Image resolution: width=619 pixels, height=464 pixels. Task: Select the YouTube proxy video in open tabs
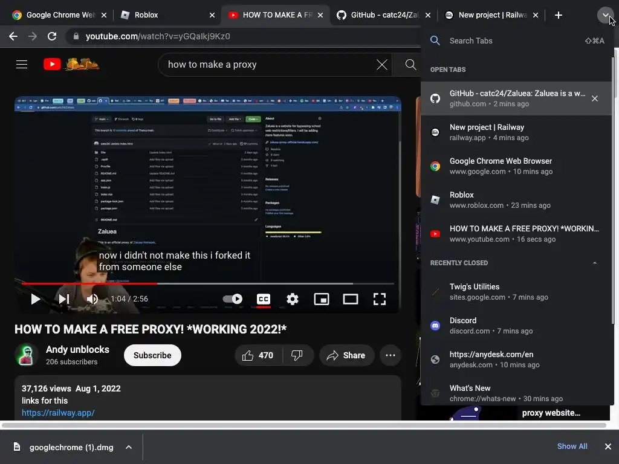(x=517, y=234)
